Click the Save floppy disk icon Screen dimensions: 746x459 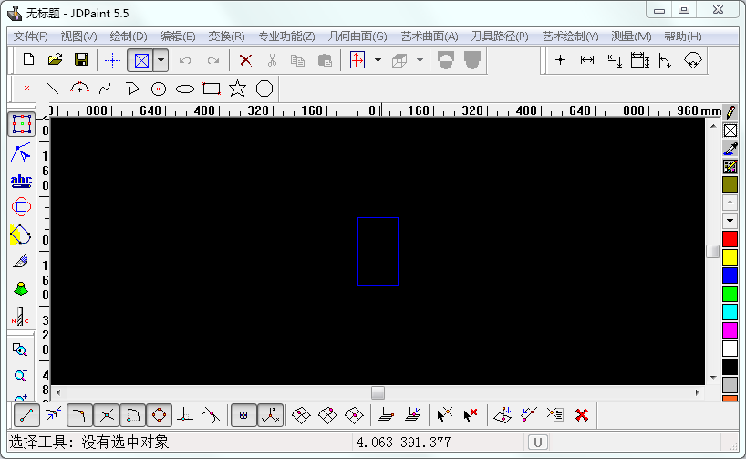tap(80, 60)
